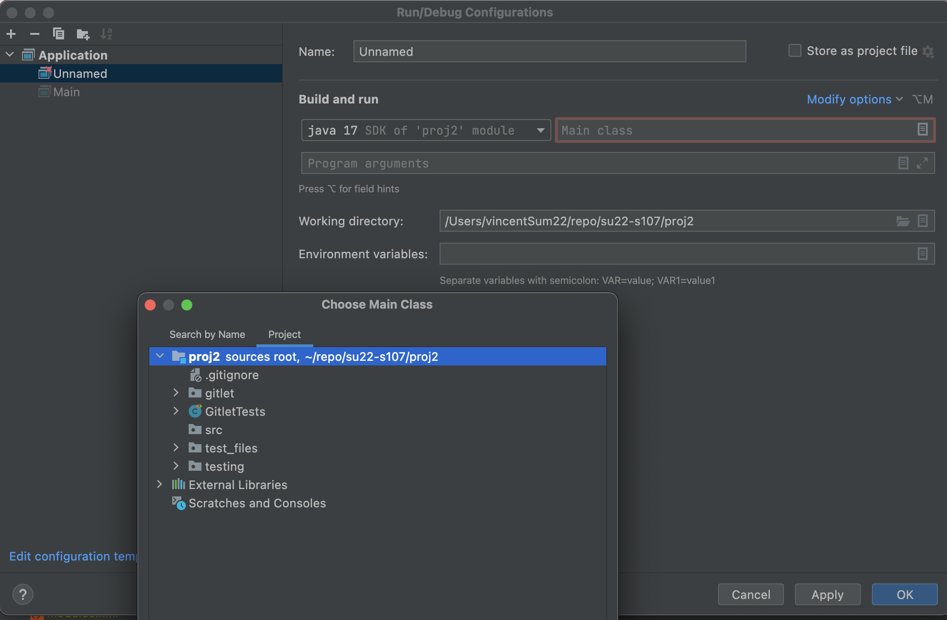
Task: Click the Cancel button
Action: tap(751, 594)
